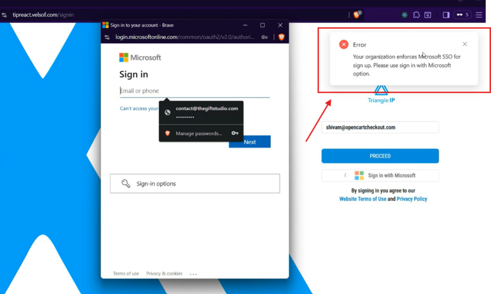This screenshot has height=294, width=491.
Task: Select saved login contact@thegiftstudio.com
Action: point(206,112)
